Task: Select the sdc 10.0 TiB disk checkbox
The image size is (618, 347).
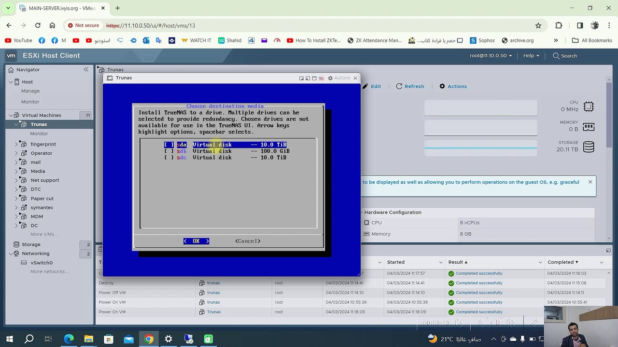Action: pos(169,158)
